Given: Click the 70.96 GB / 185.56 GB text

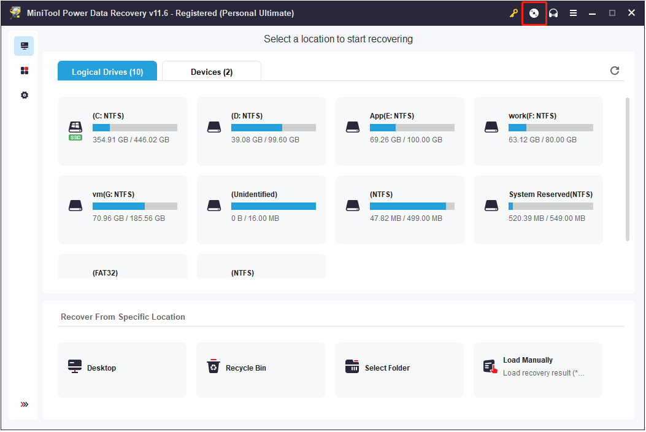Looking at the screenshot, I should pos(129,218).
